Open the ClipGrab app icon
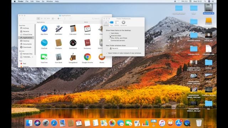 44,43
